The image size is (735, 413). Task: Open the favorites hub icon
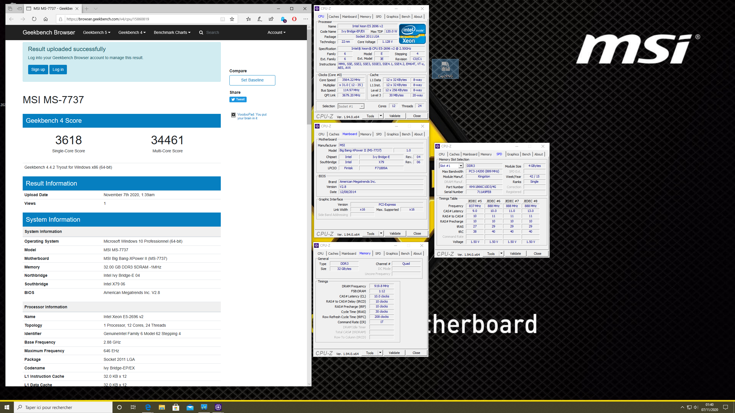tap(248, 19)
